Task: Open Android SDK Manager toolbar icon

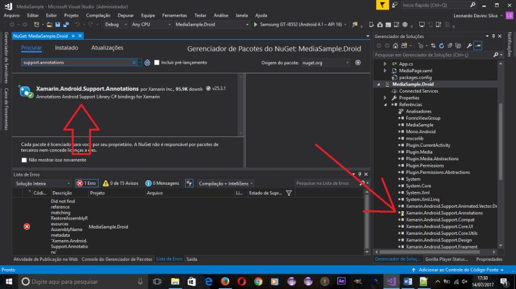Action: 380,24
